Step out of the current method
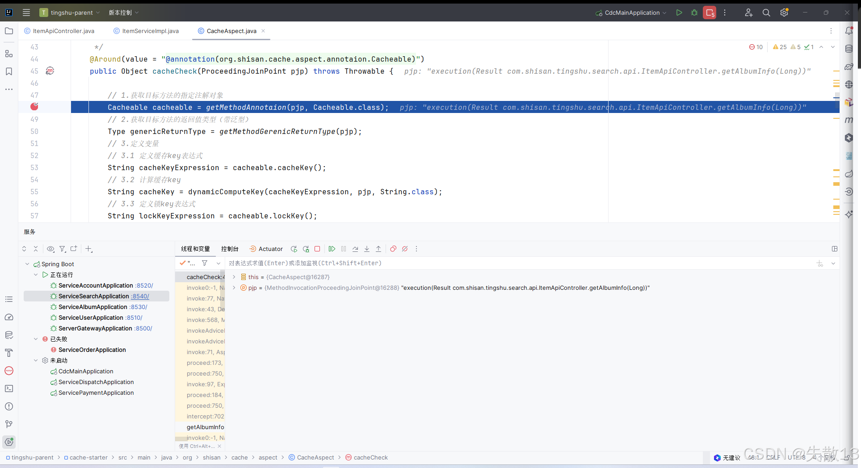This screenshot has height=468, width=861. (x=378, y=249)
